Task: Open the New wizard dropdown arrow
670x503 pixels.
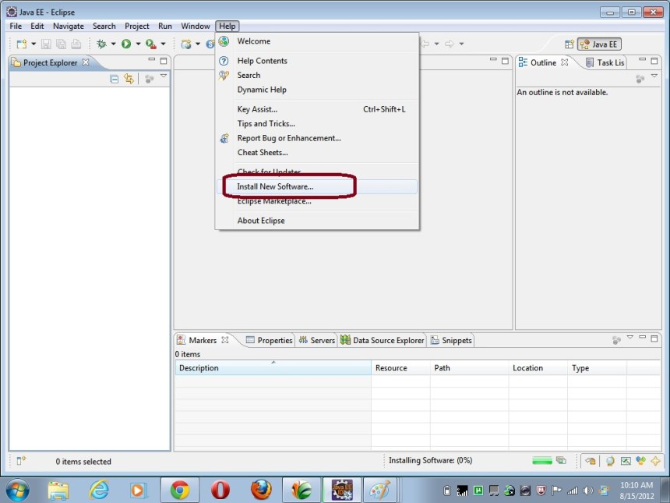Action: (33, 44)
